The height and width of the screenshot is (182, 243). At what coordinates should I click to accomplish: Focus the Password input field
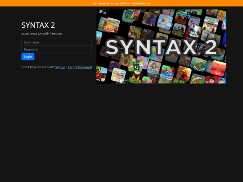(57, 49)
